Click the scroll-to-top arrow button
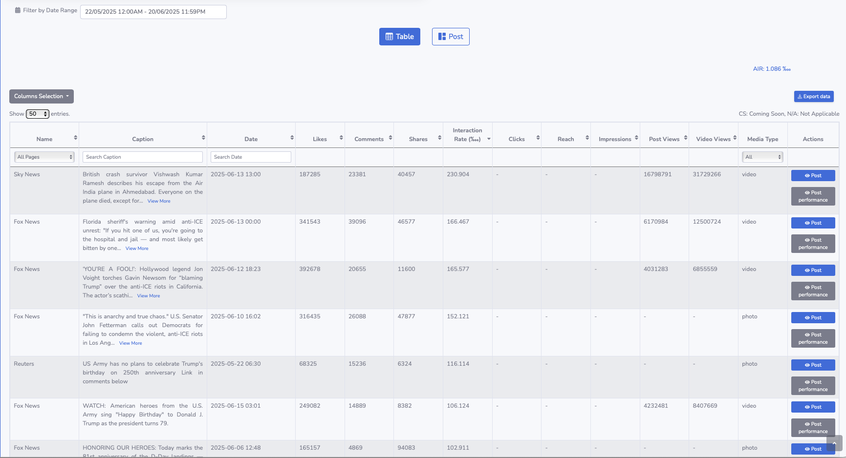The width and height of the screenshot is (846, 458). coord(834,443)
